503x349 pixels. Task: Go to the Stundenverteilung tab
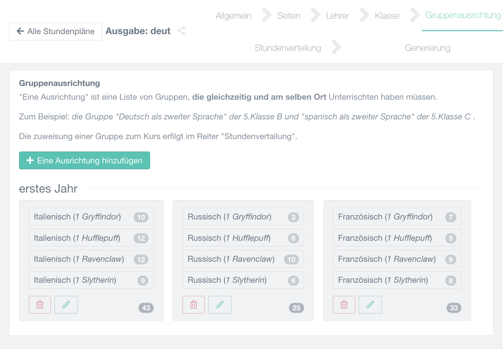tap(288, 48)
